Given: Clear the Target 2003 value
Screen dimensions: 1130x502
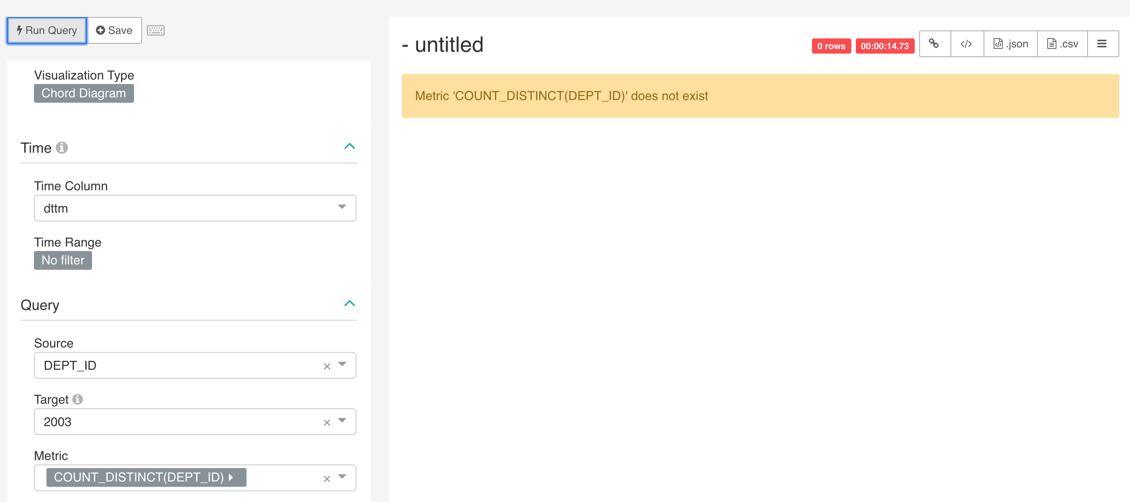Looking at the screenshot, I should pyautogui.click(x=326, y=423).
